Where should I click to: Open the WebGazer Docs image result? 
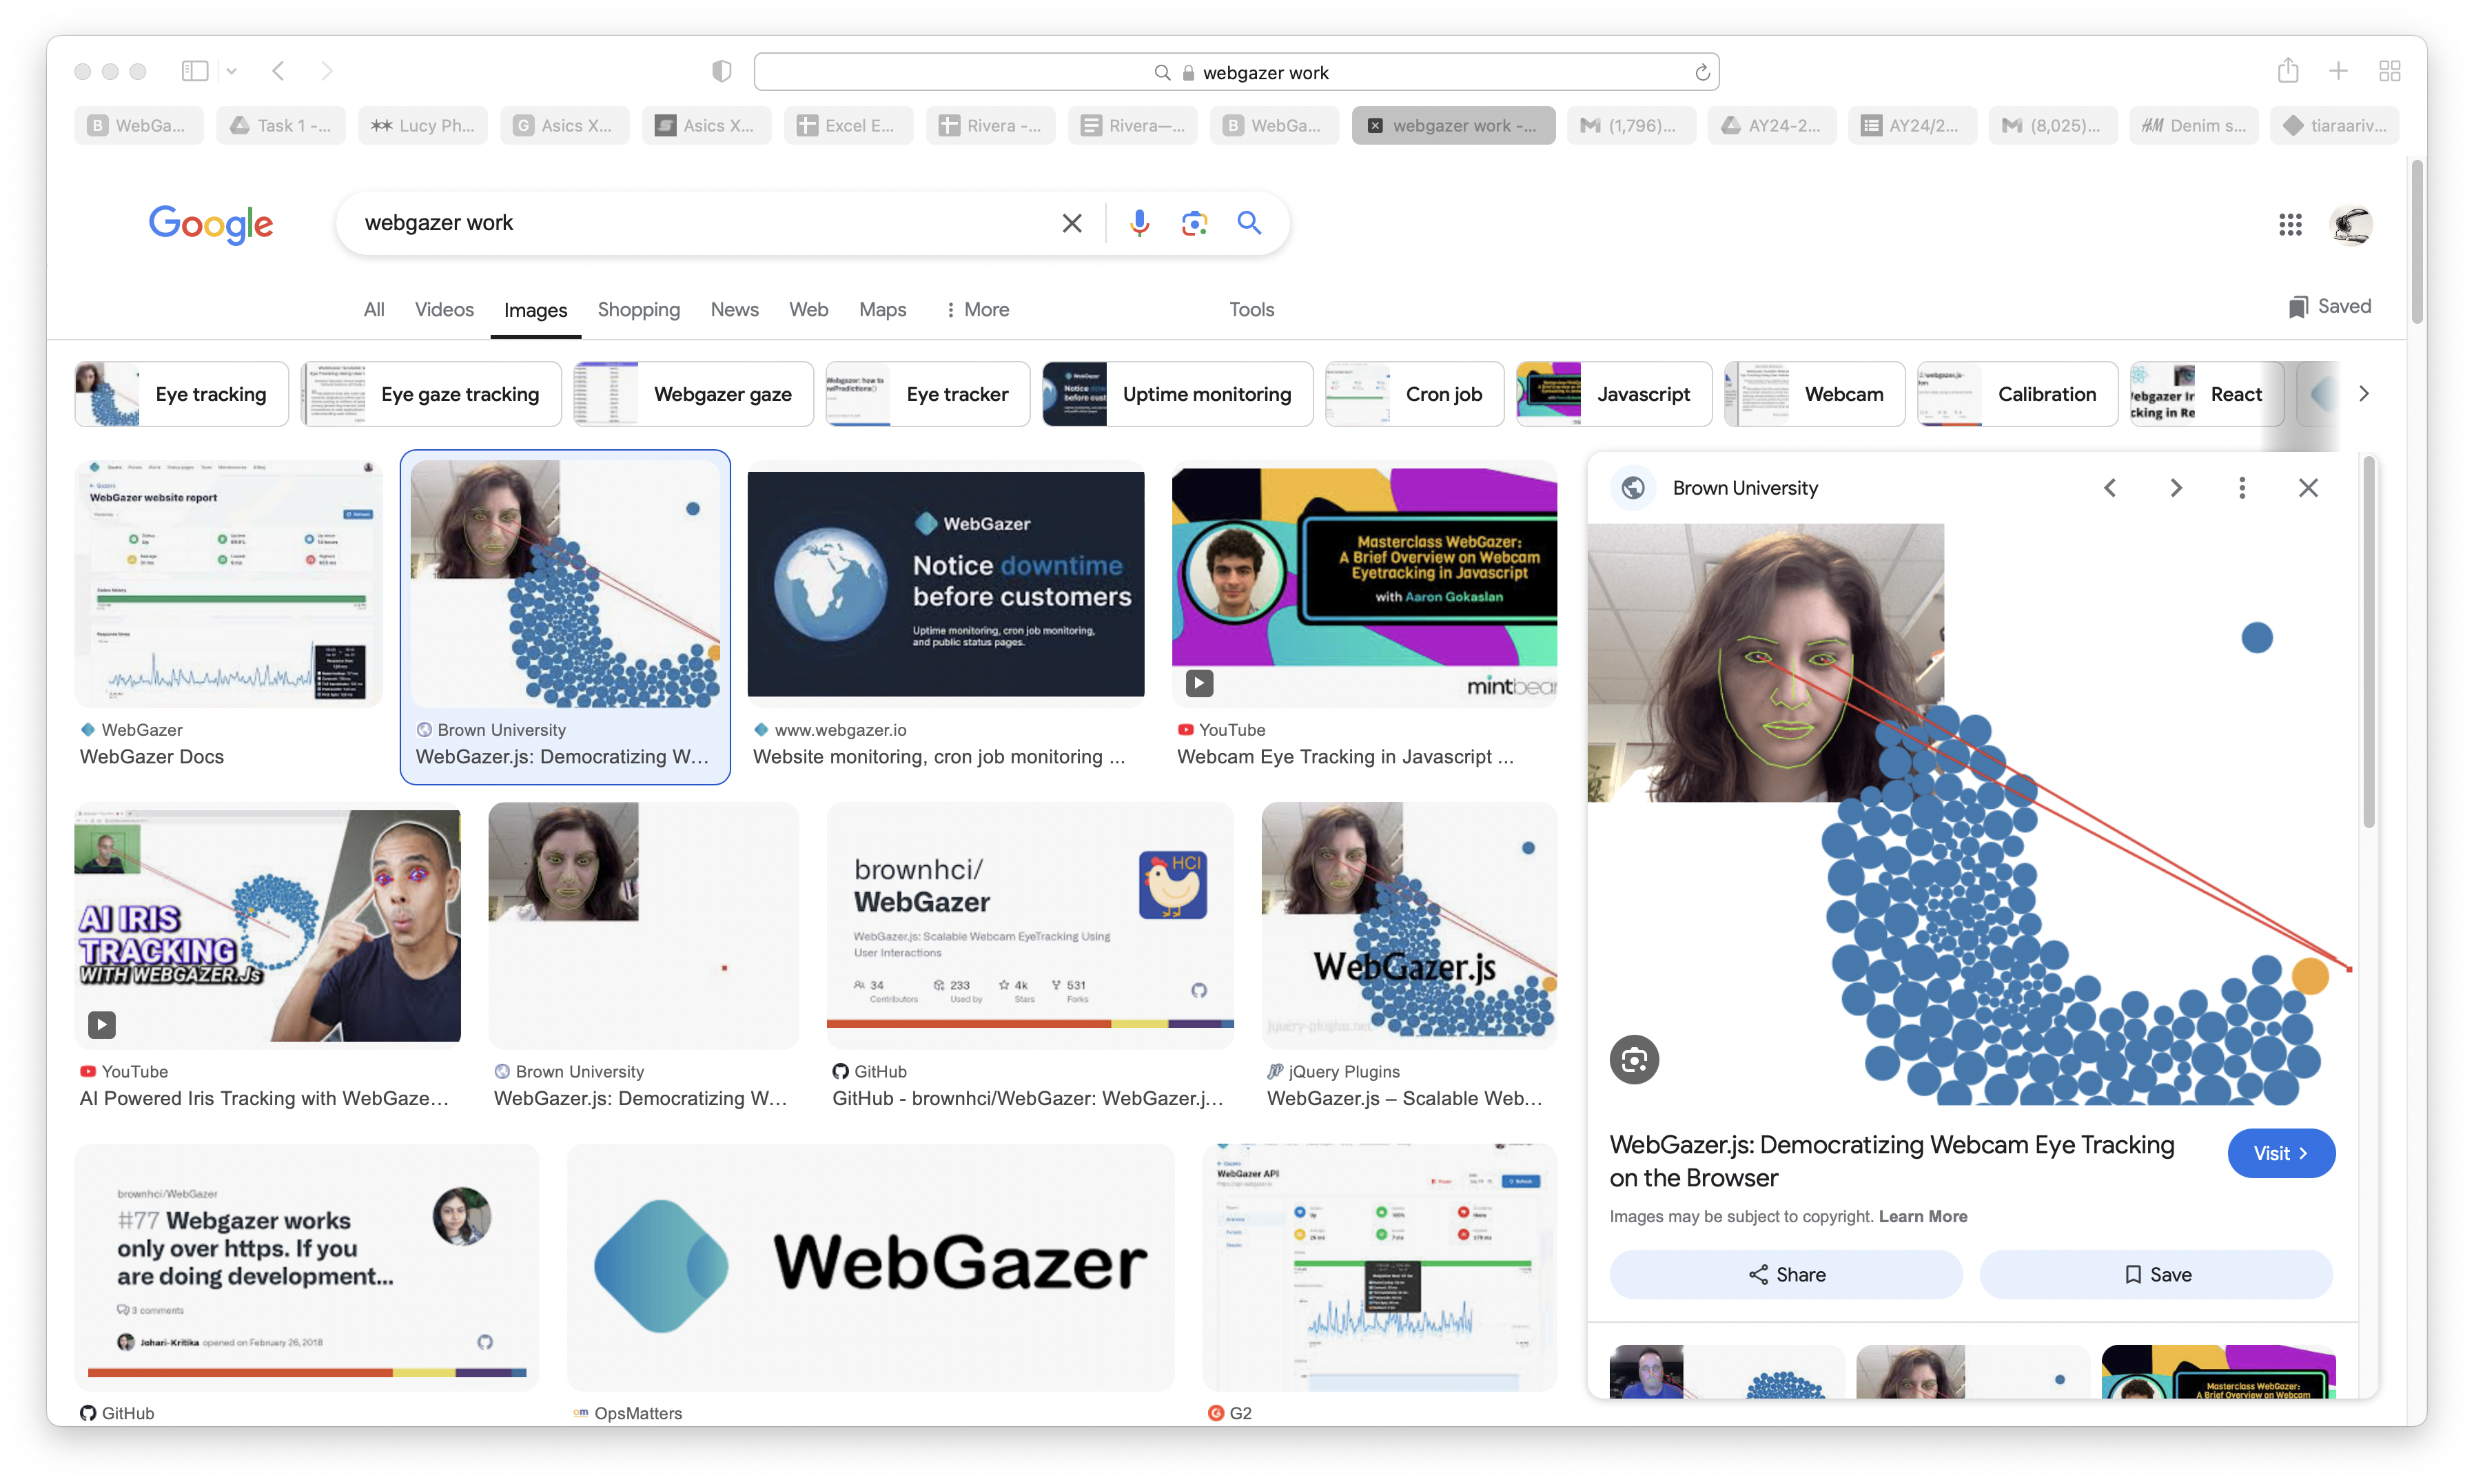tap(229, 584)
